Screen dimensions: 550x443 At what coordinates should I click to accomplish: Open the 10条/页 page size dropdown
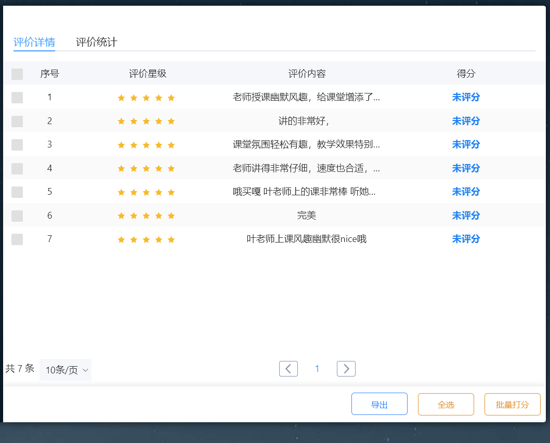tap(66, 370)
